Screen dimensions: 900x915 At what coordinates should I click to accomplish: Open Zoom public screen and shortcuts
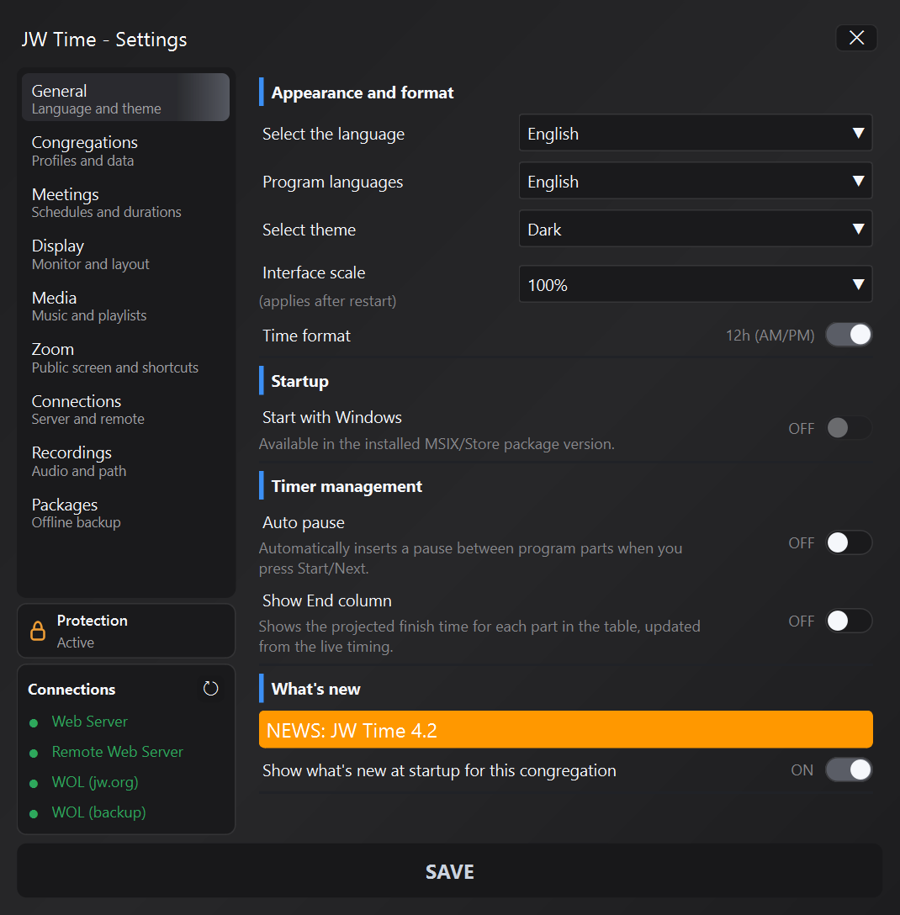(125, 357)
